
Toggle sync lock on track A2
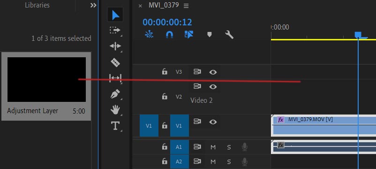point(197,161)
